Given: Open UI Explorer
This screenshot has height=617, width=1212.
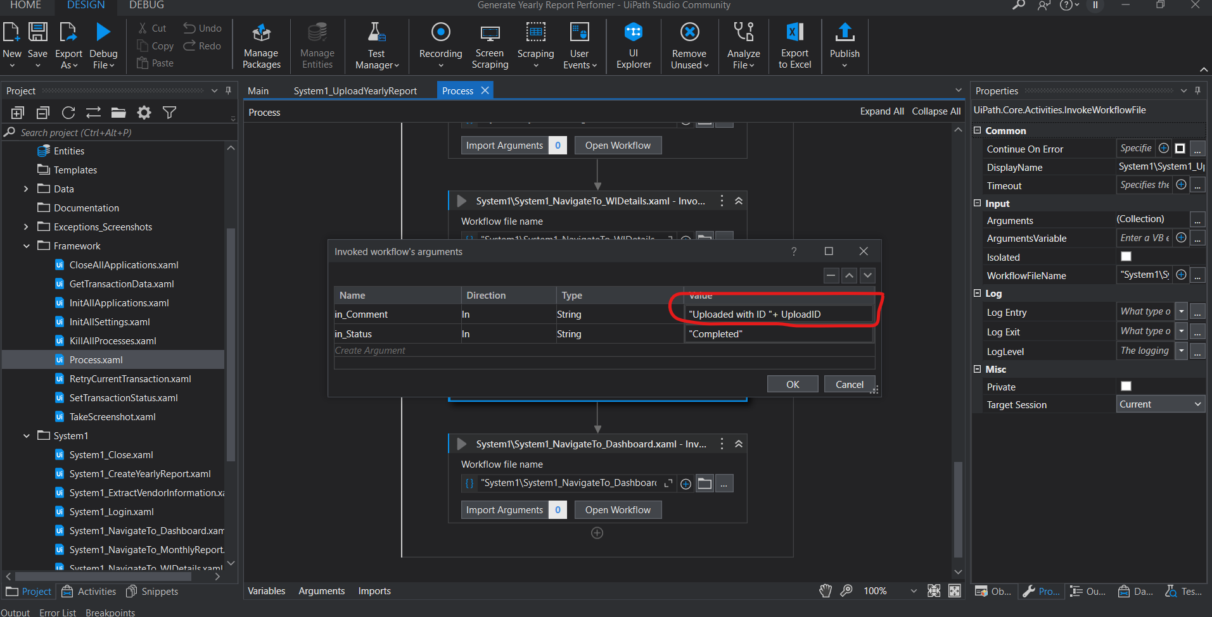Looking at the screenshot, I should pyautogui.click(x=634, y=46).
